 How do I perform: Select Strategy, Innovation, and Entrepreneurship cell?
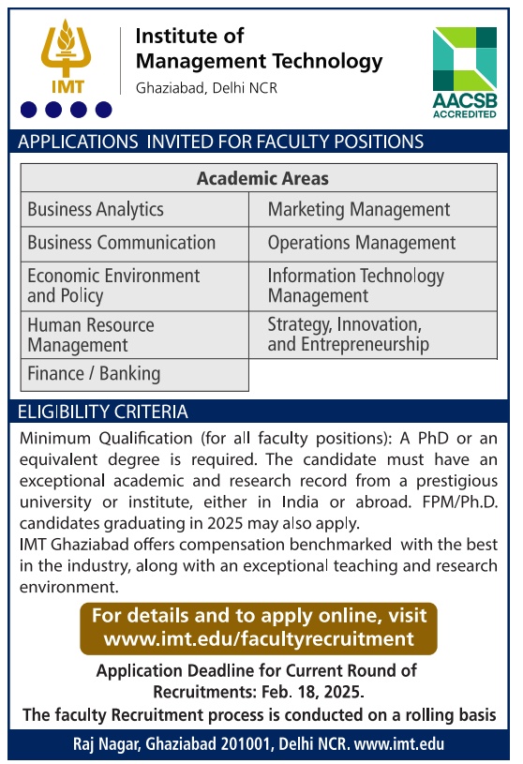coord(373,335)
